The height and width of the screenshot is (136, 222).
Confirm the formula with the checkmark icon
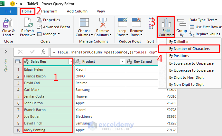pyautogui.click(x=32, y=52)
